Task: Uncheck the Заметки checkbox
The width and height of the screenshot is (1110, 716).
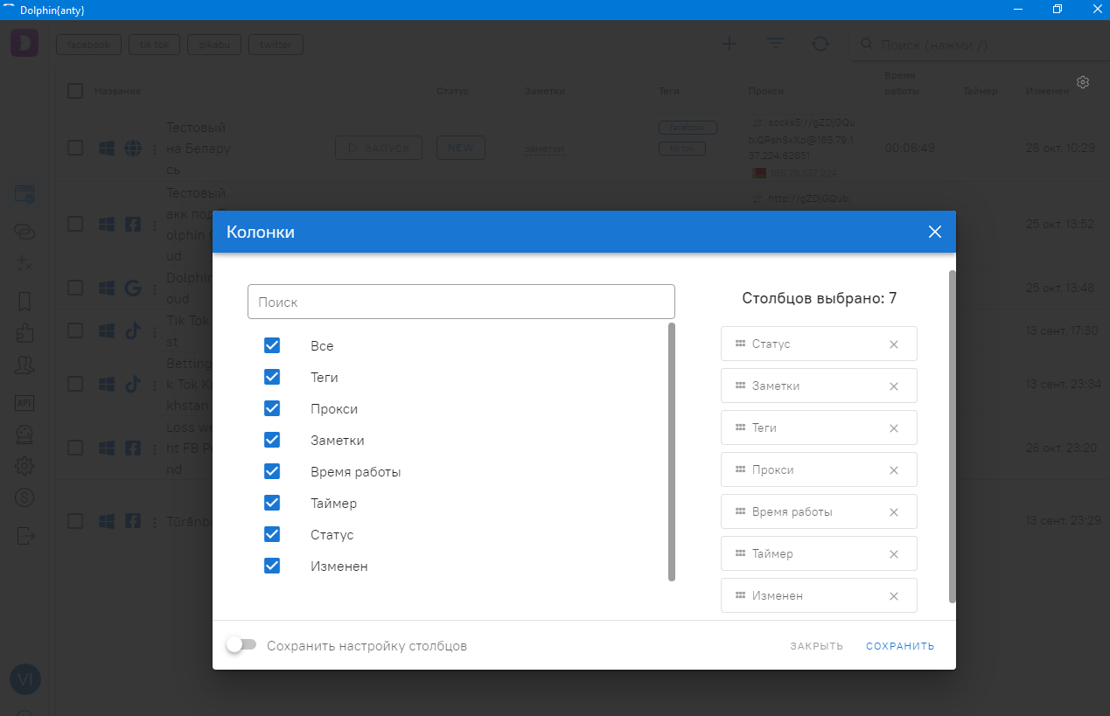Action: pos(272,440)
